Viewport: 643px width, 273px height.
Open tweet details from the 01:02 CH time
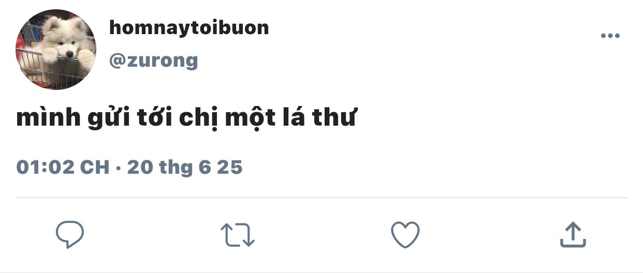pos(63,167)
